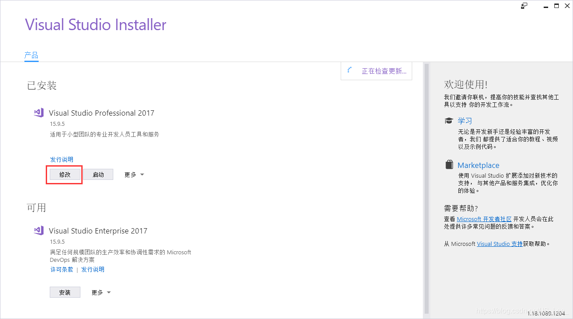The width and height of the screenshot is (573, 319).
Task: Click Visual Studio Enterprise 2017 title
Action: (98, 231)
